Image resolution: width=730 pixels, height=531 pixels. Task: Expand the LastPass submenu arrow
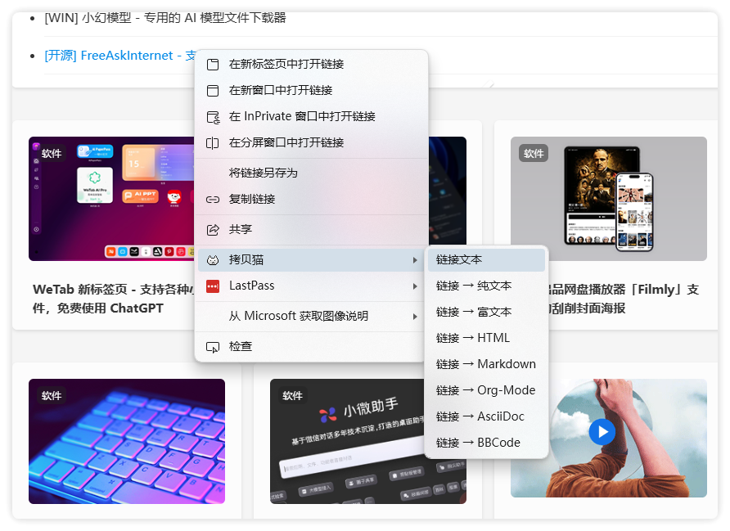pos(415,286)
